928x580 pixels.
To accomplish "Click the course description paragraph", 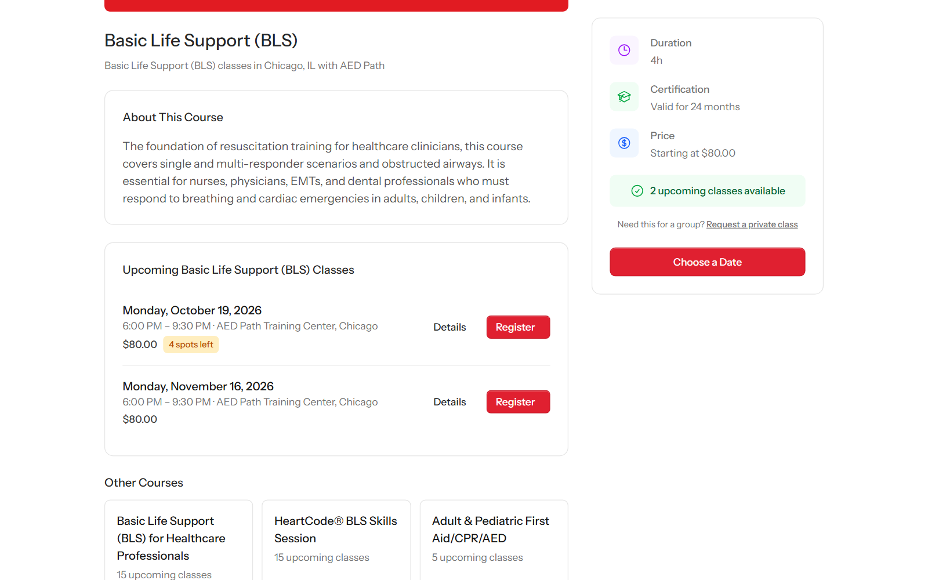I will pos(327,172).
